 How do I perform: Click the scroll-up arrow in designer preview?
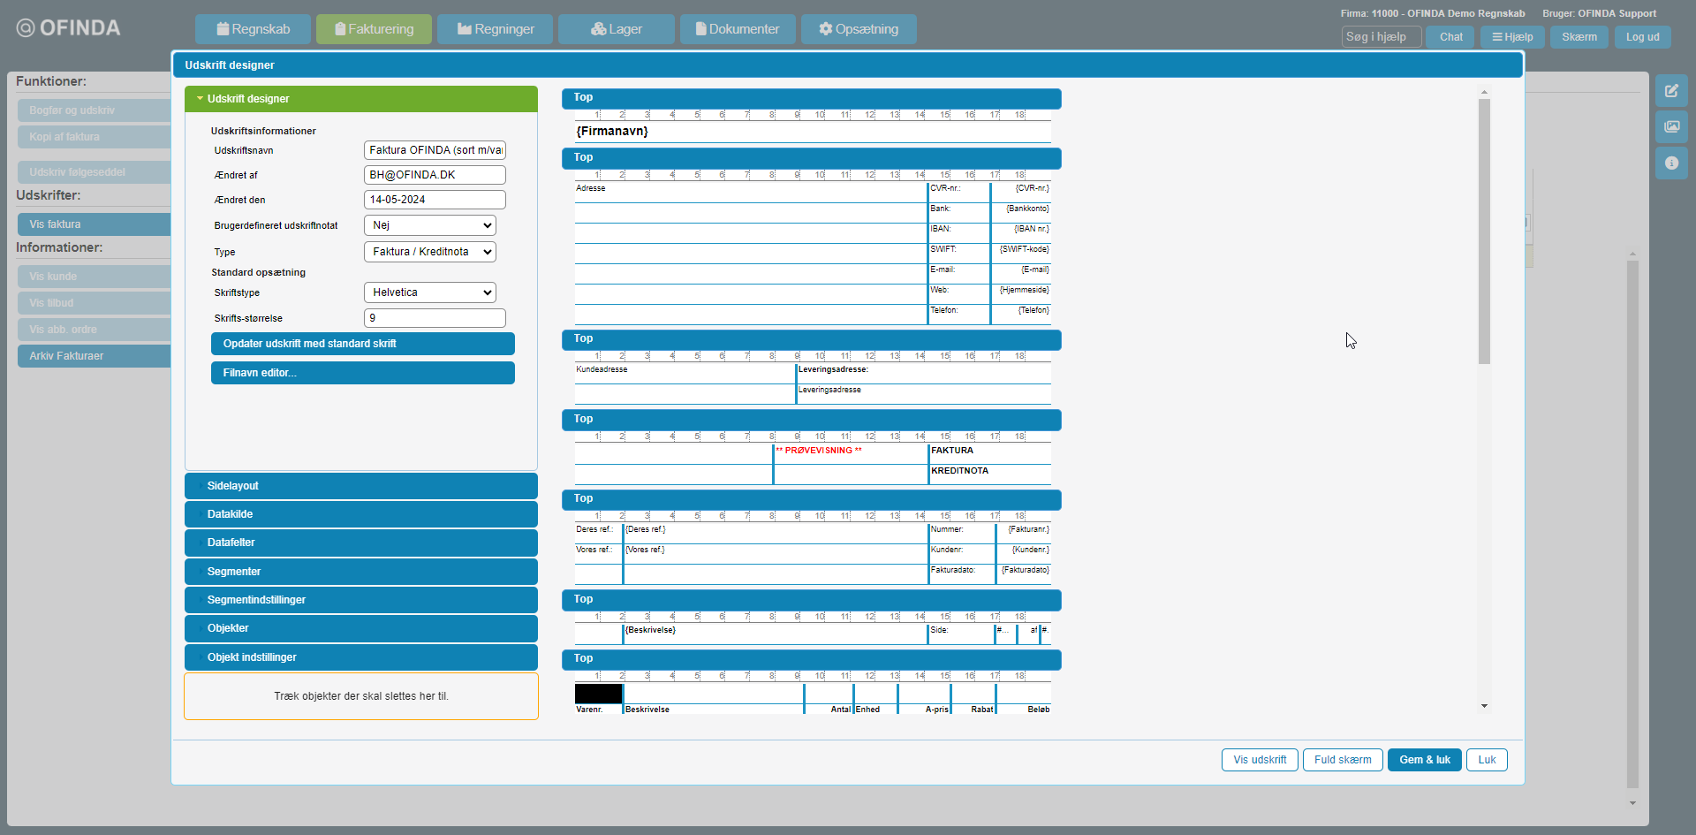click(1484, 92)
